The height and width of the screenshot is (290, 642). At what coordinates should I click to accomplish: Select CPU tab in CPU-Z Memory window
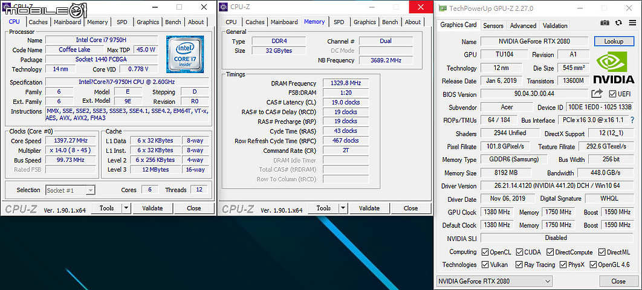click(231, 22)
